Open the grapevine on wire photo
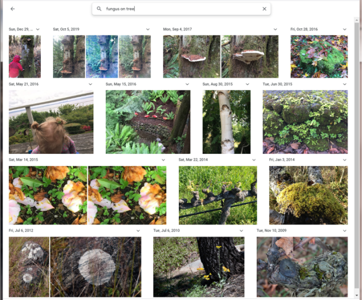 point(218,195)
